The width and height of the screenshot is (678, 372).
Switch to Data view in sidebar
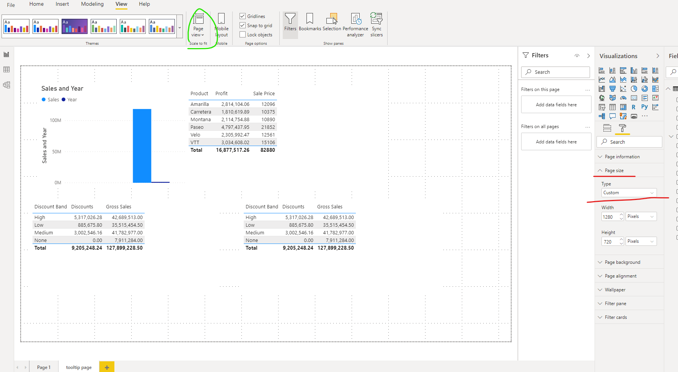7,70
